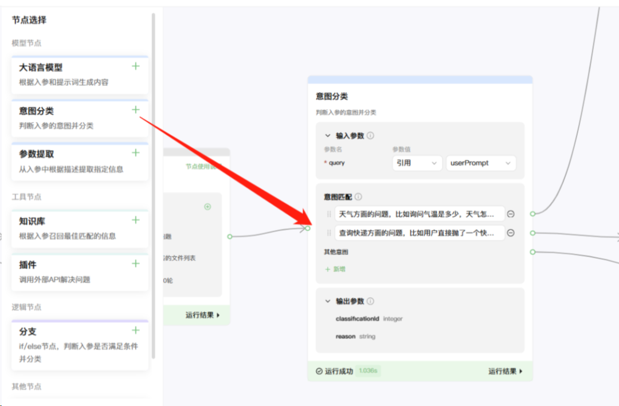Expand 运行结果 in 意图分类 node
This screenshot has width=619, height=406.
[x=506, y=371]
